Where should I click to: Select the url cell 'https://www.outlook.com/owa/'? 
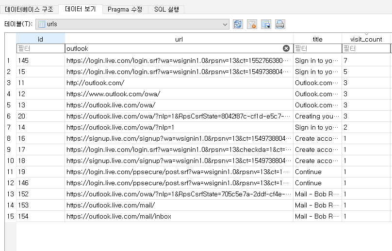[x=179, y=94]
